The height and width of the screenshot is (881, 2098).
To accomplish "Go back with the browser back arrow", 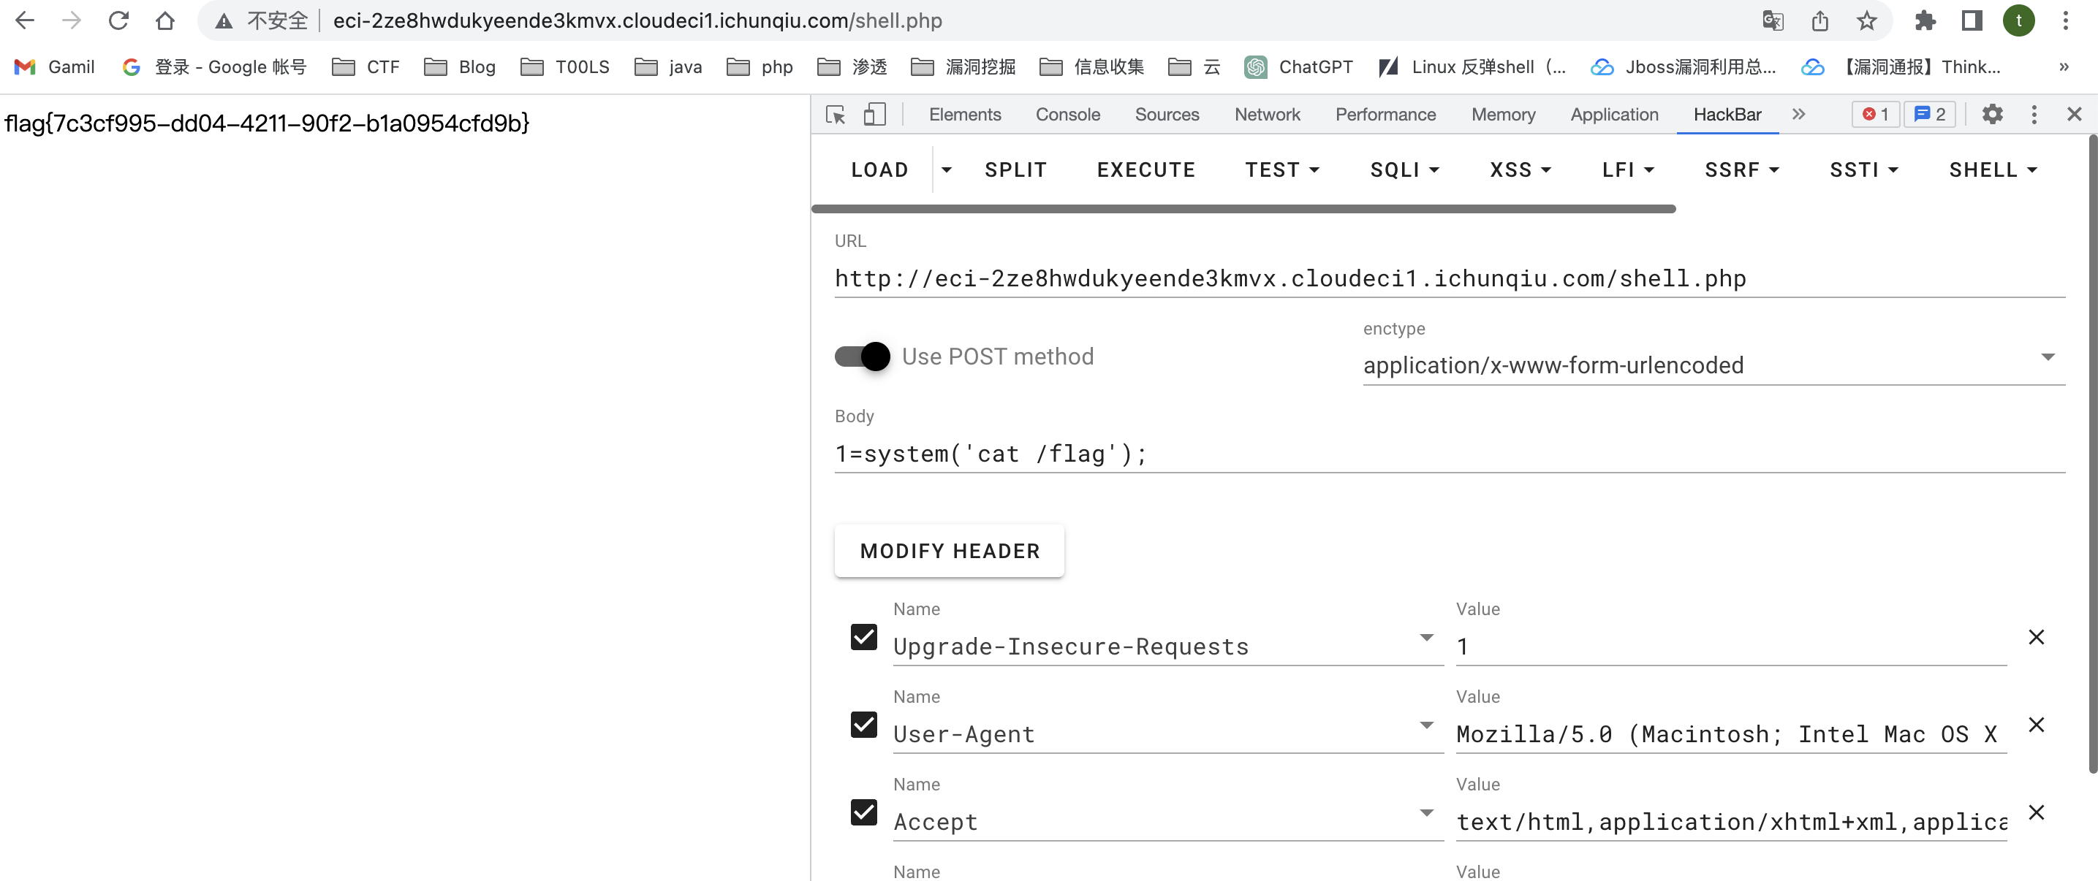I will click(24, 20).
